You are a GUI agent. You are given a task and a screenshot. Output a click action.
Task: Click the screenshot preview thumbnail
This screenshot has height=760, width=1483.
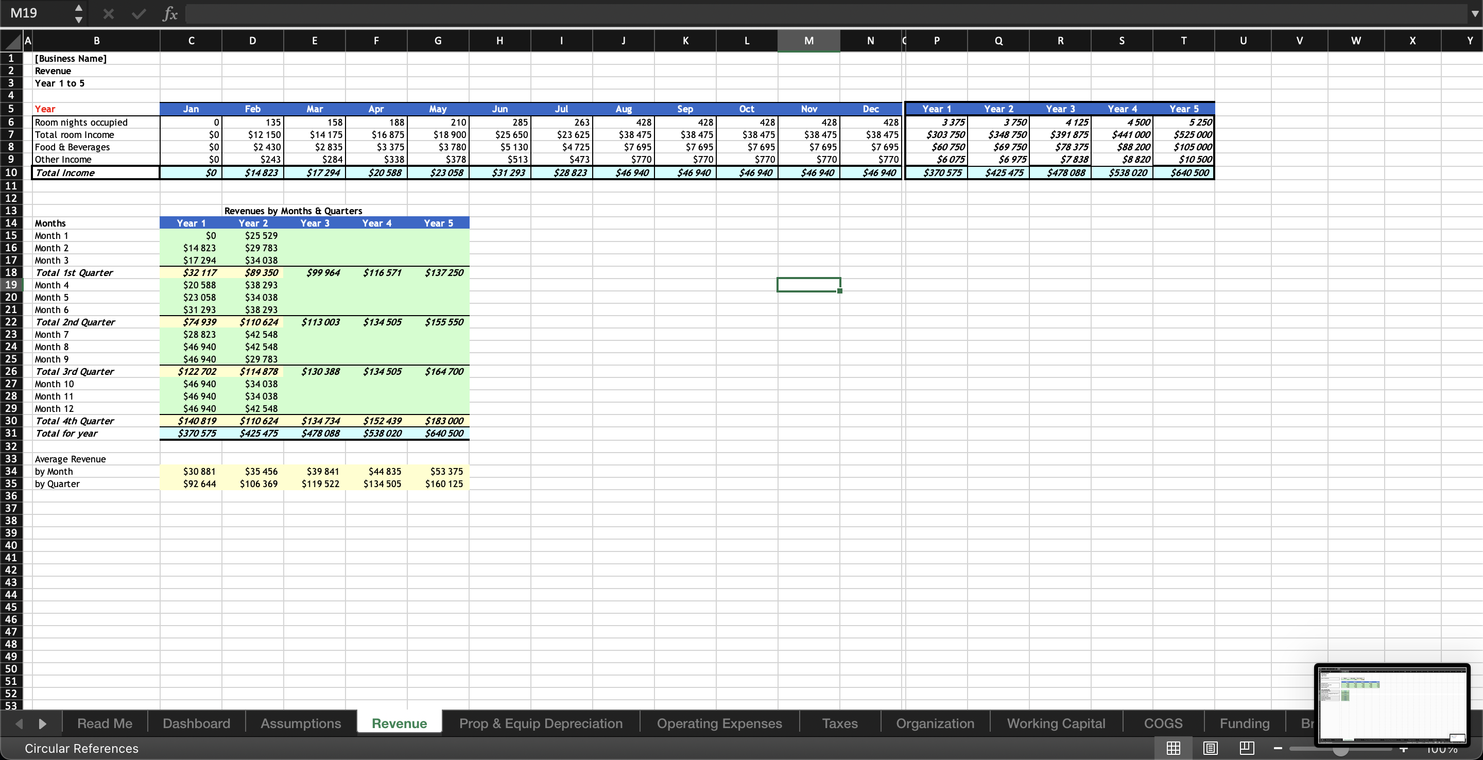click(x=1392, y=704)
